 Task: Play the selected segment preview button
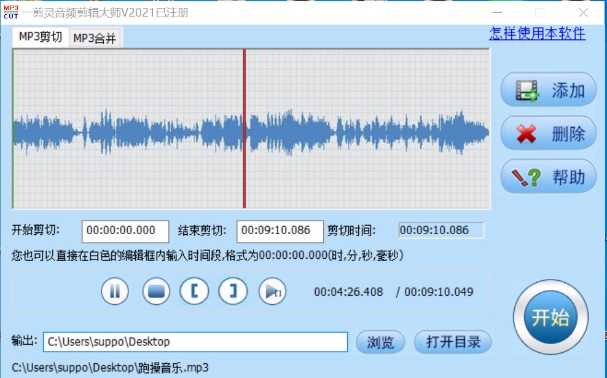(273, 291)
